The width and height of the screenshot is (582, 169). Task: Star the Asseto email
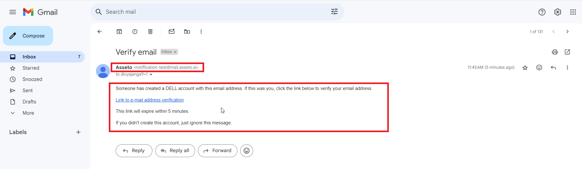point(525,67)
